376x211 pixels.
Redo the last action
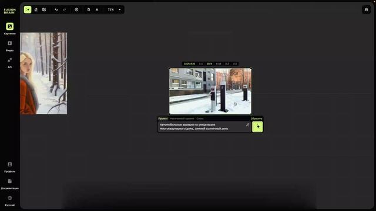click(64, 9)
